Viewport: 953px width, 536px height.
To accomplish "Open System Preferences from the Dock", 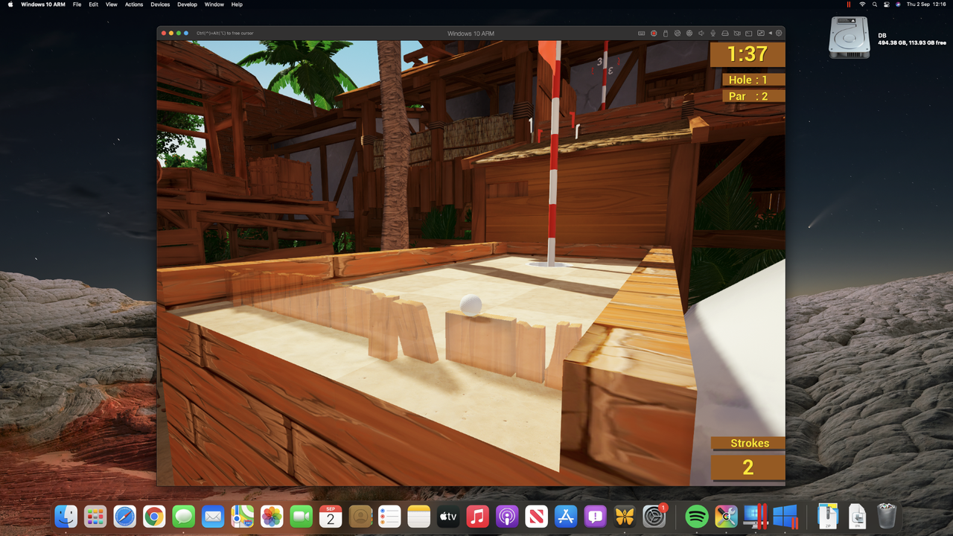I will pos(654,516).
